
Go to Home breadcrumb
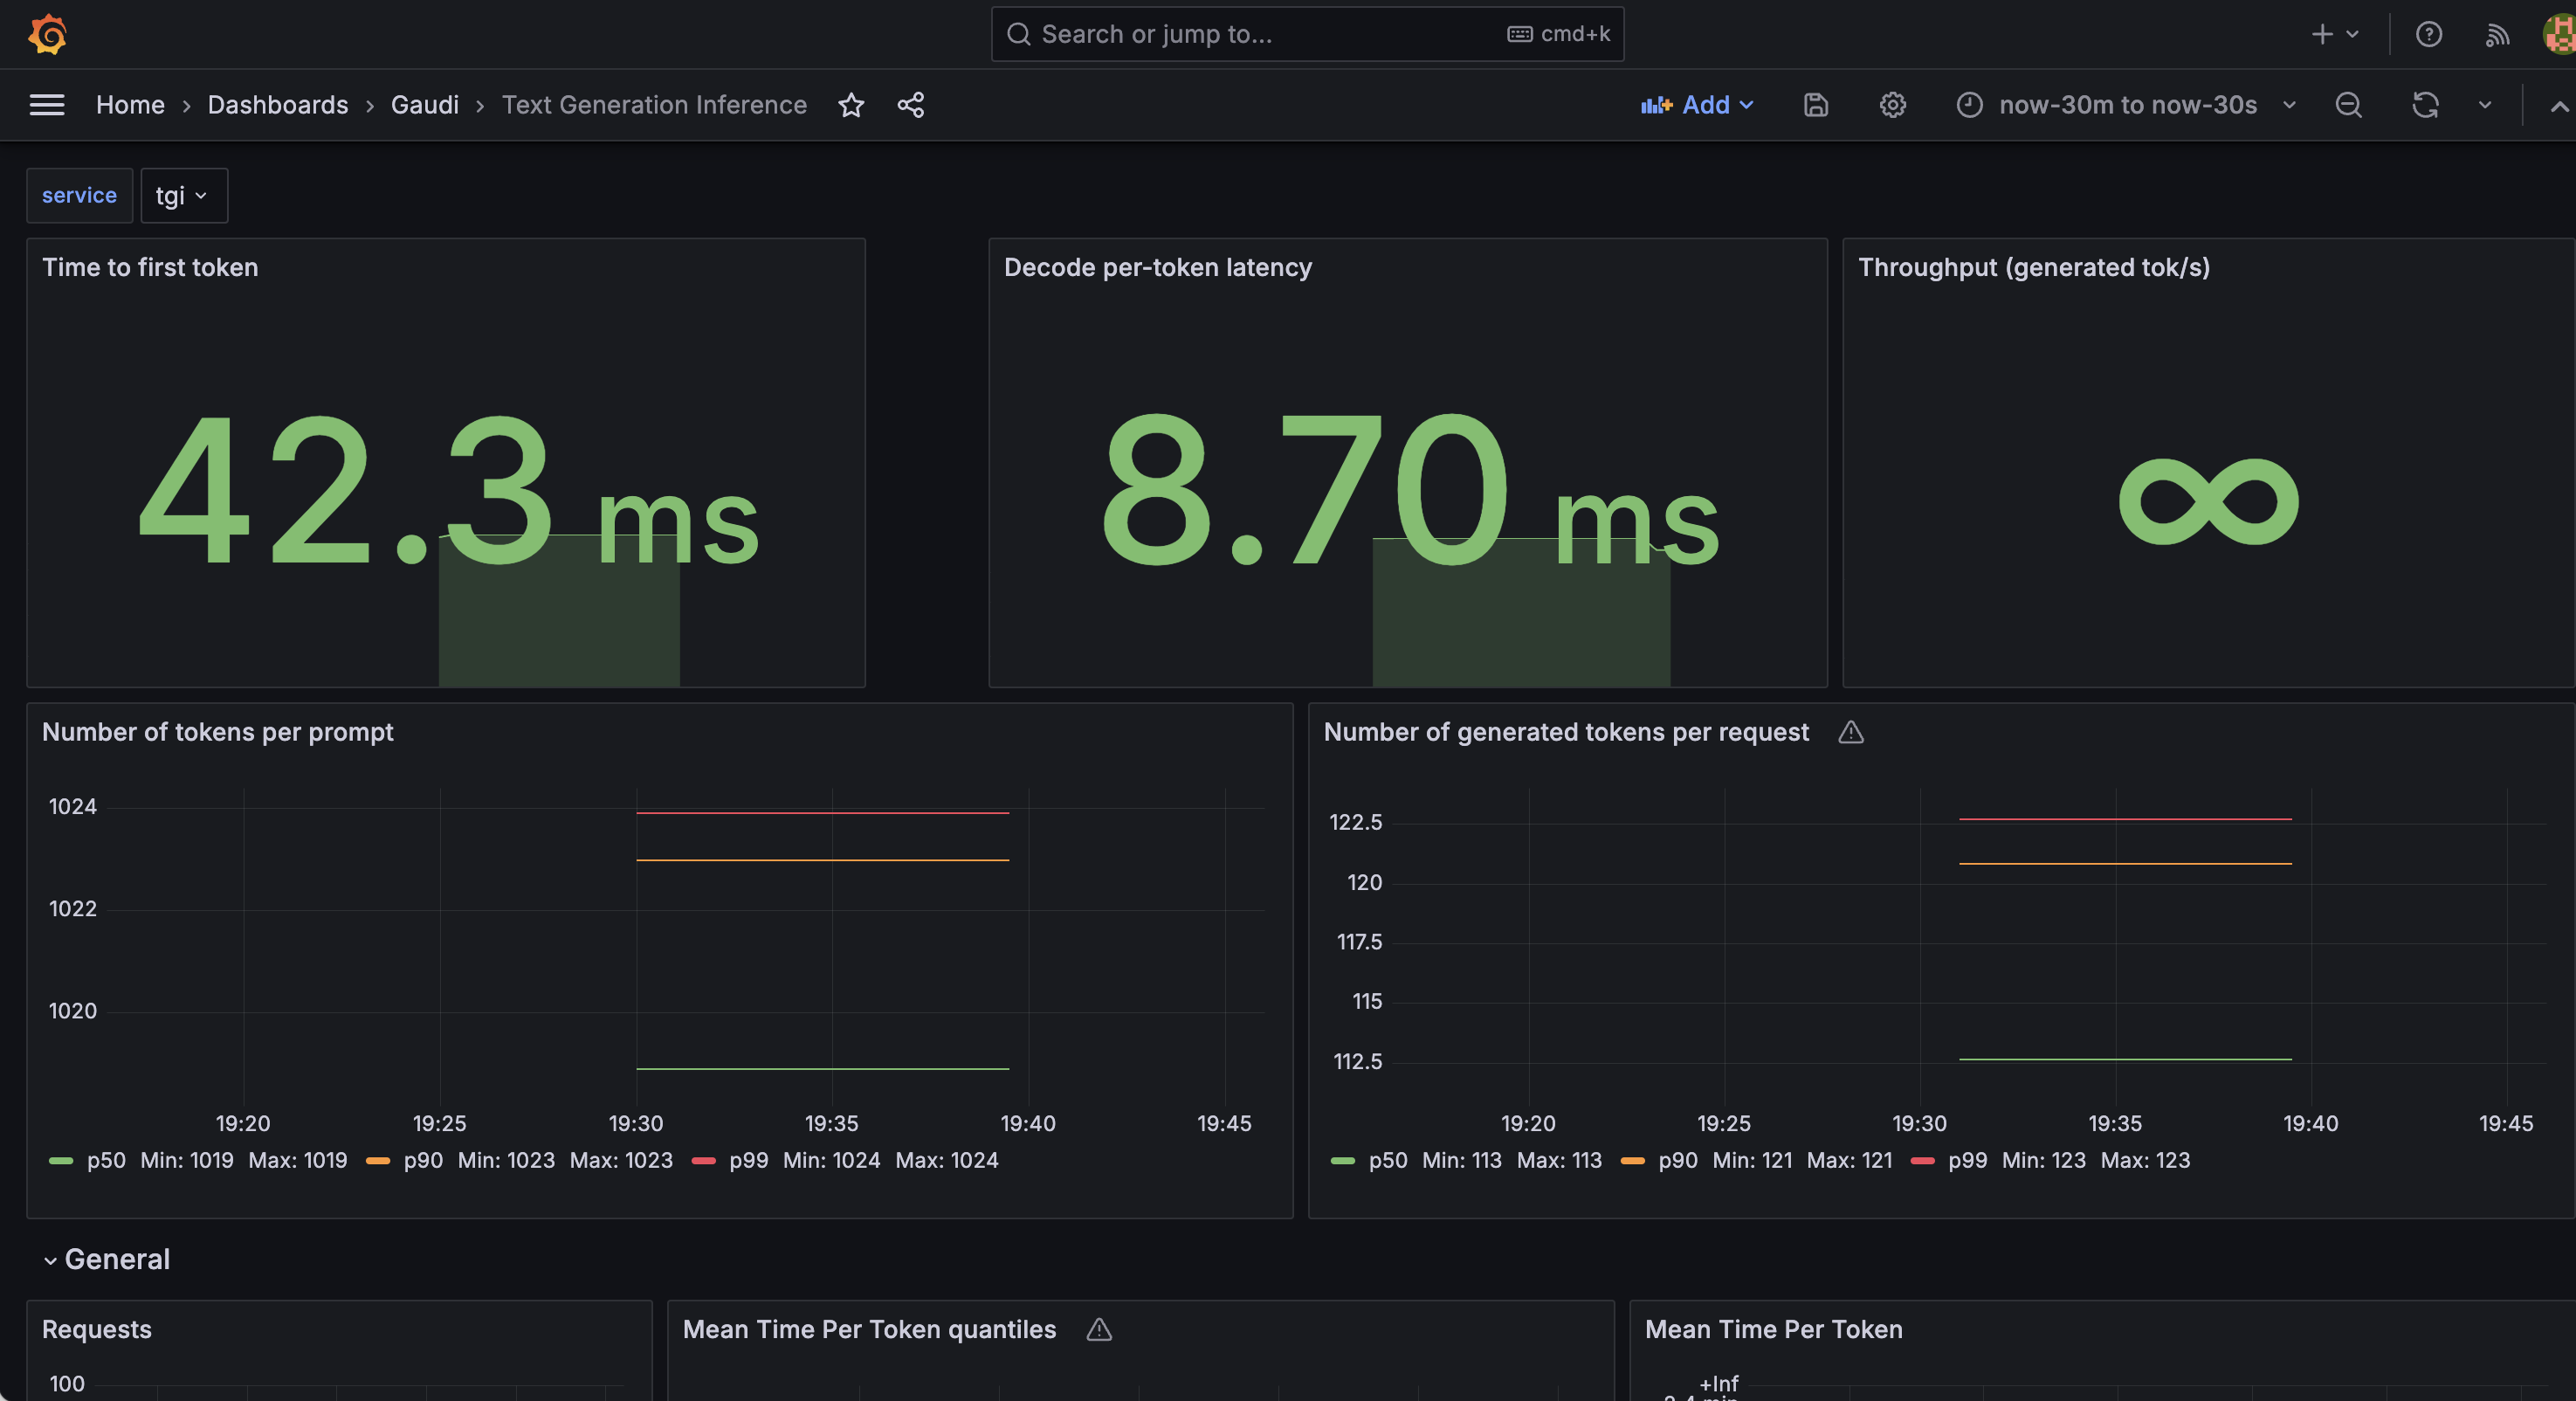[130, 105]
